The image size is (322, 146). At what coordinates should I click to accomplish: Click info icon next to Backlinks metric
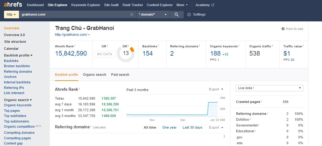[x=158, y=46]
